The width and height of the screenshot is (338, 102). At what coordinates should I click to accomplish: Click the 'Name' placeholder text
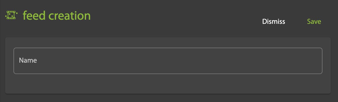(28, 61)
